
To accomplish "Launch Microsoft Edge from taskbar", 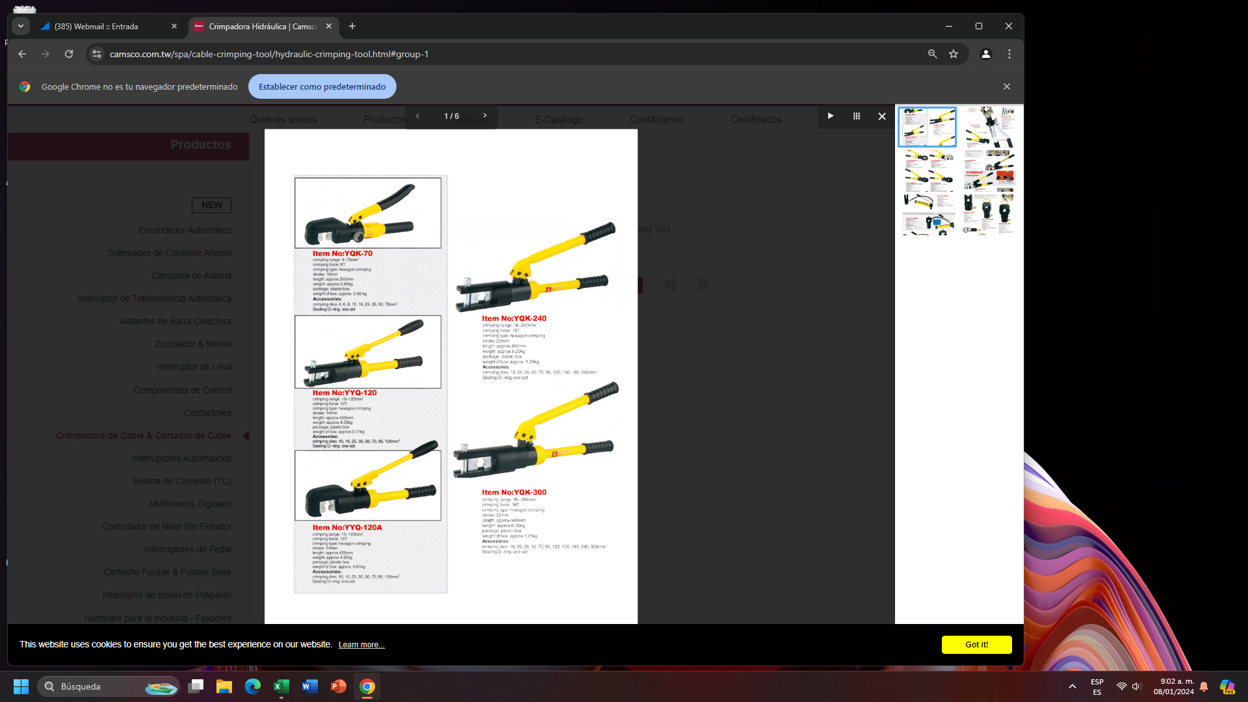I will point(253,686).
